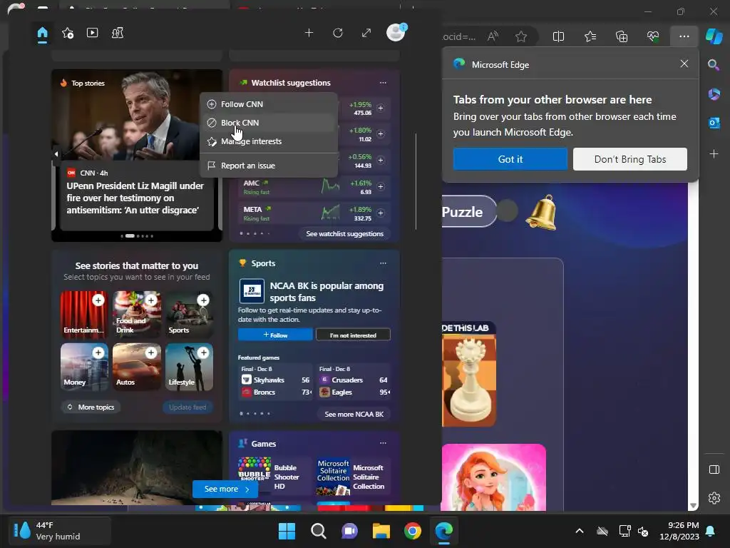730x548 pixels.
Task: Select Follow CNN from context menu
Action: (x=269, y=104)
